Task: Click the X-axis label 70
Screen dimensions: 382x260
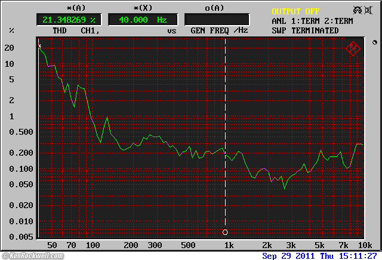Action: (x=71, y=245)
